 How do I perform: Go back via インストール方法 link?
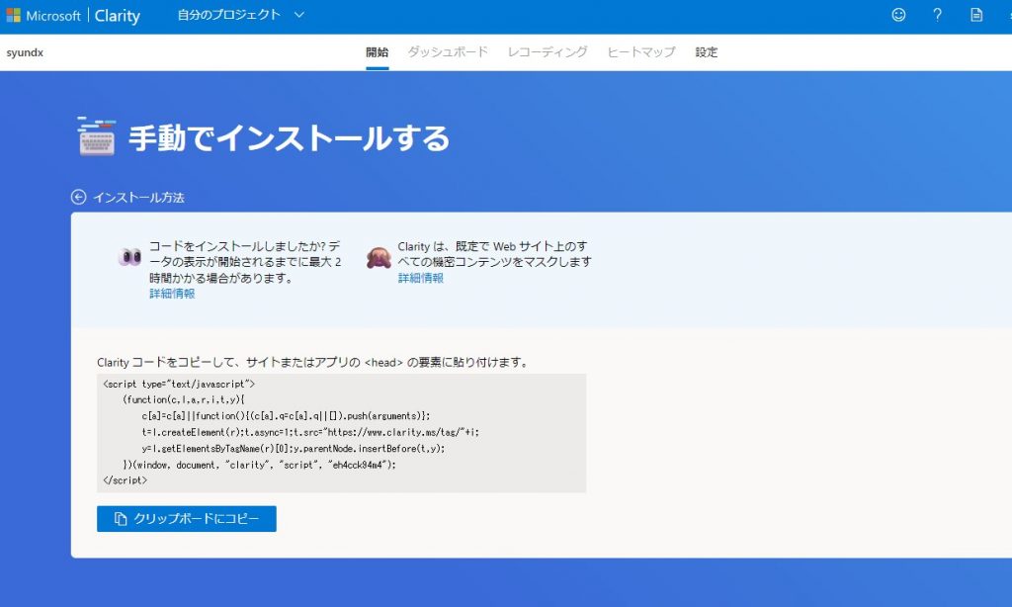tap(138, 198)
